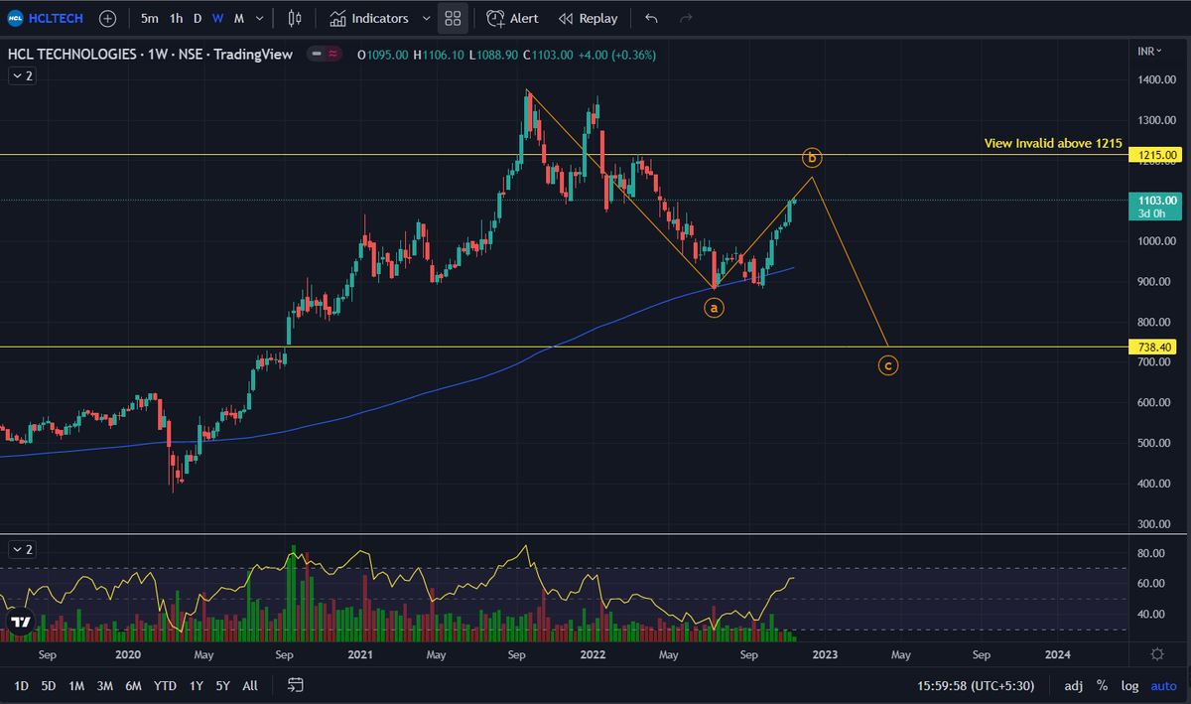1191x704 pixels.
Task: Expand the timeframe dropdown arrow
Action: click(x=260, y=18)
